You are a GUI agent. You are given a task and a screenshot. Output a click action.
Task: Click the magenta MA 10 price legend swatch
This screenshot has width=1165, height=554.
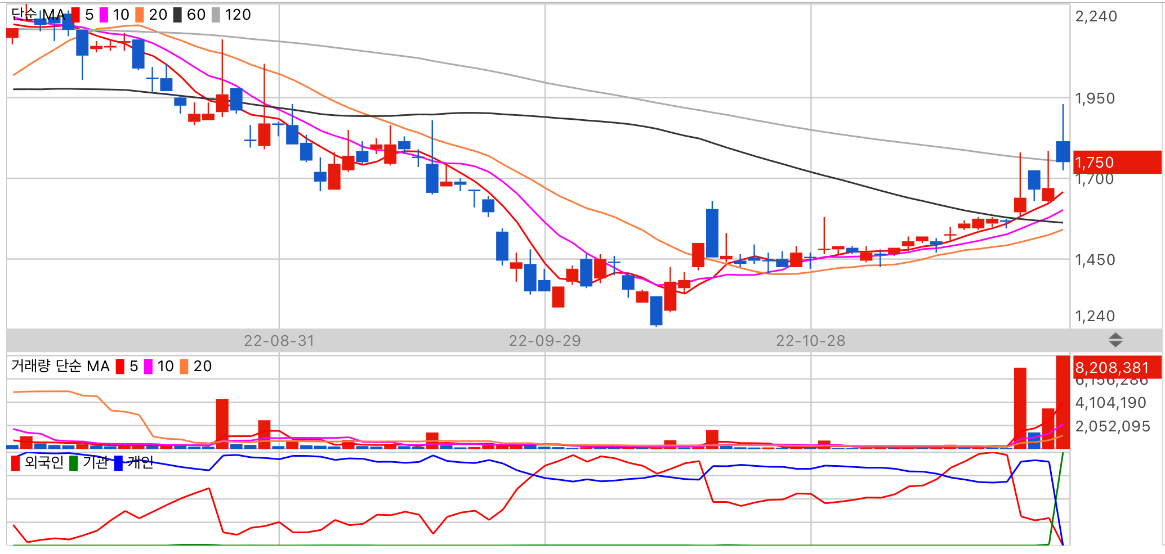[x=104, y=15]
